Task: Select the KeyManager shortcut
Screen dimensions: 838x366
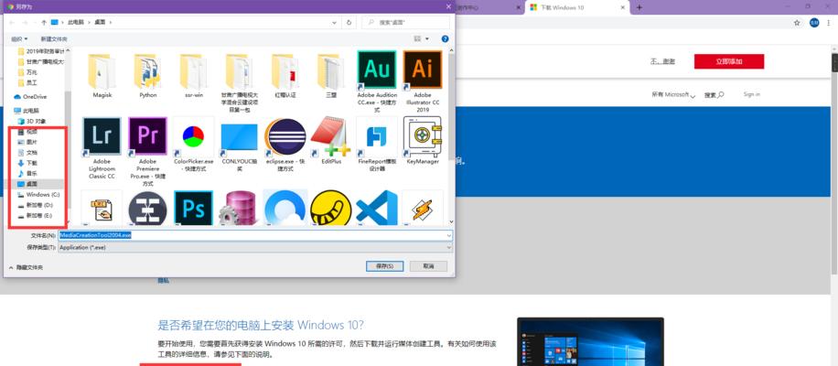Action: click(423, 140)
